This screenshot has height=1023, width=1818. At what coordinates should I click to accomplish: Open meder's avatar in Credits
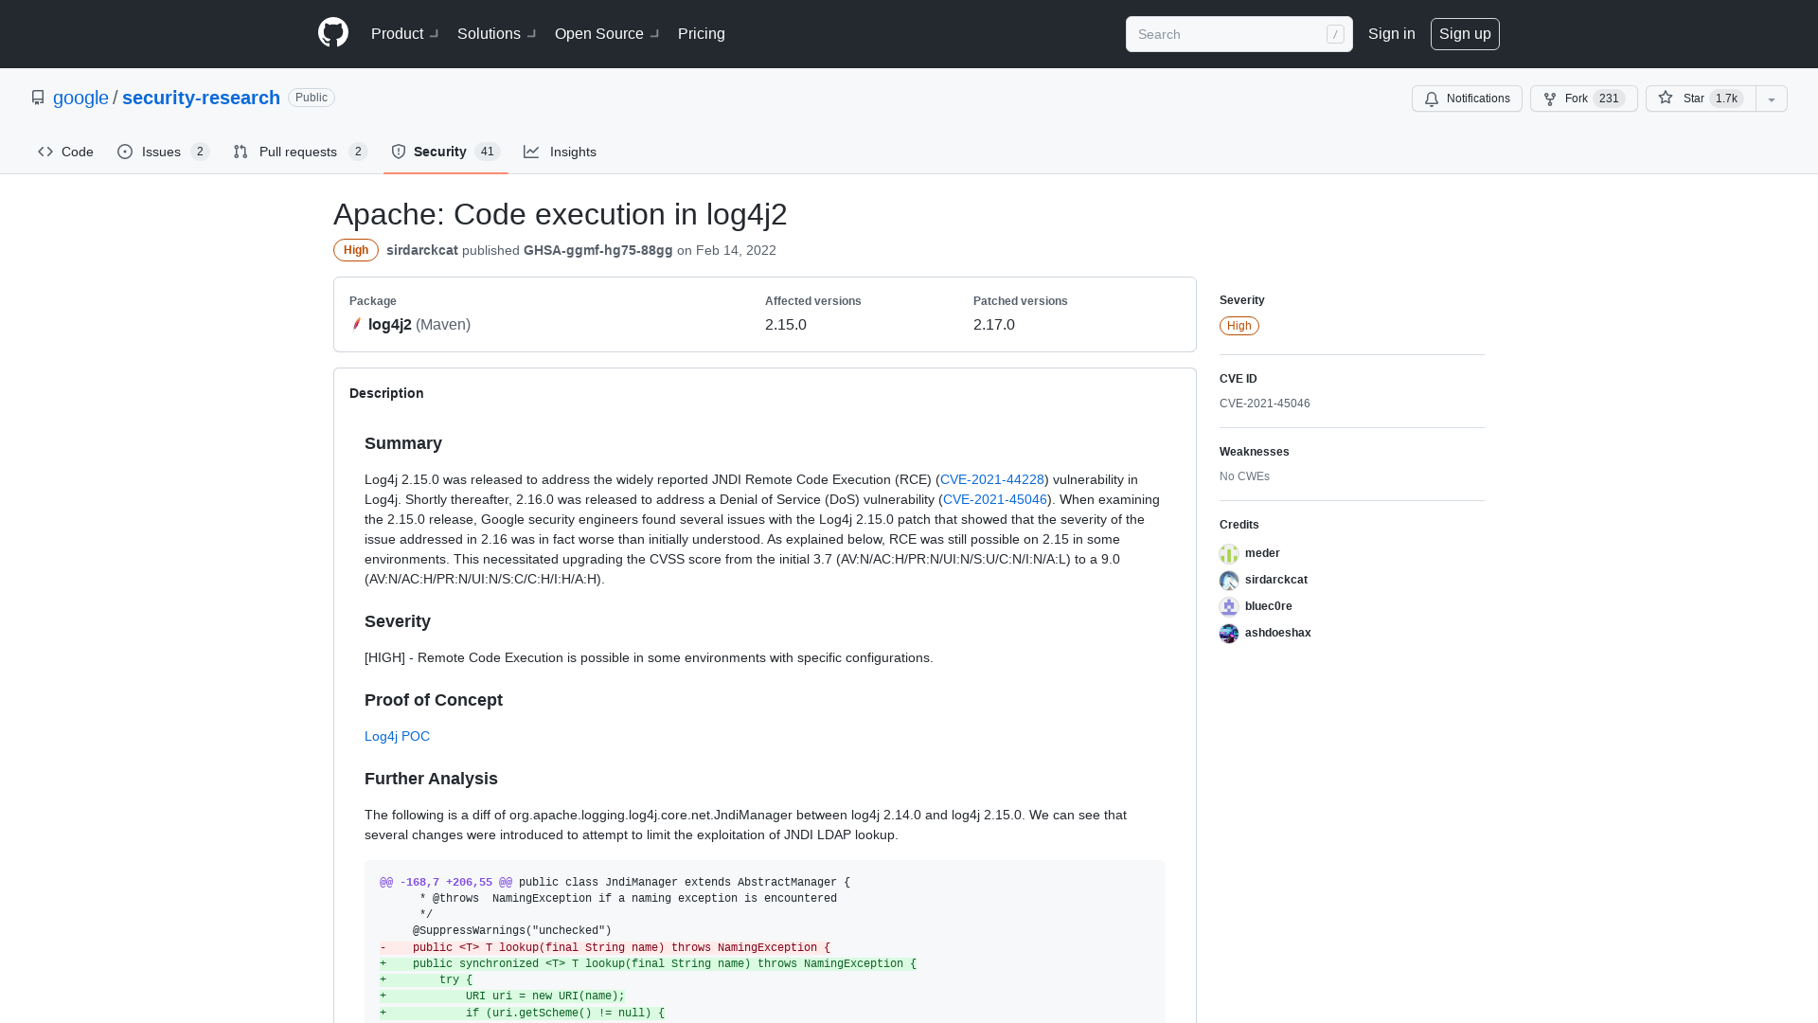[1229, 553]
